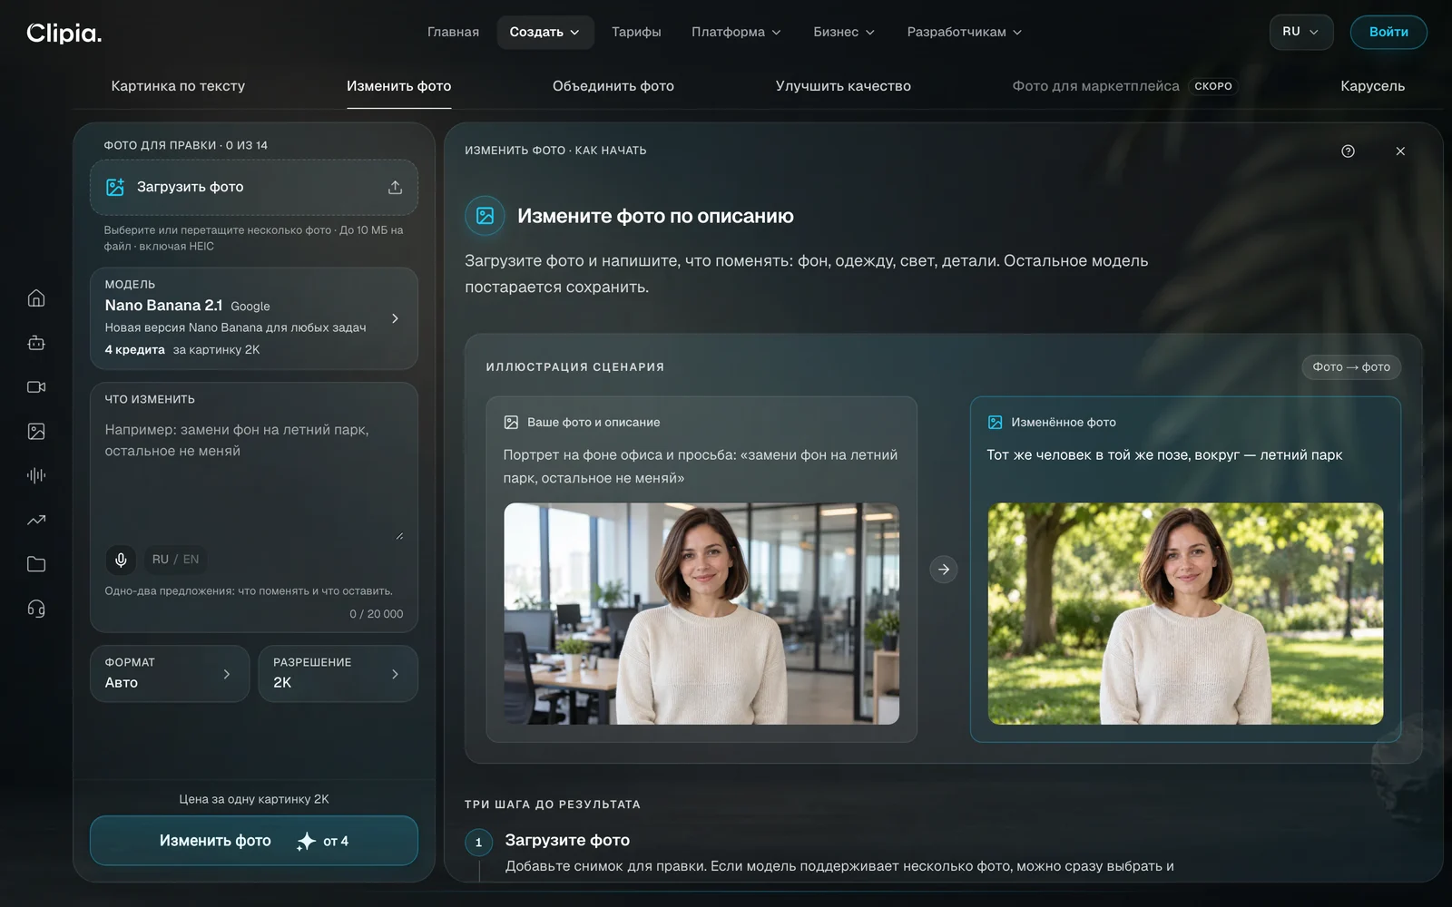Open the Разрешение 2K selector
This screenshot has width=1452, height=907.
pos(338,673)
